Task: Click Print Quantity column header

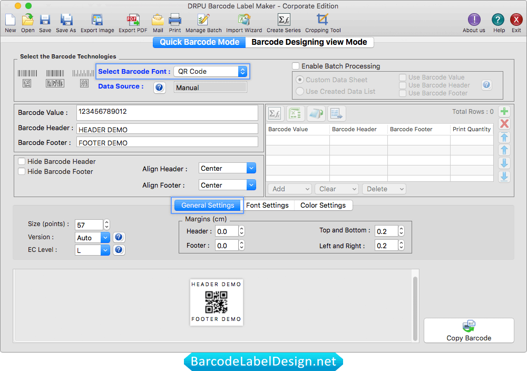Action: [472, 130]
